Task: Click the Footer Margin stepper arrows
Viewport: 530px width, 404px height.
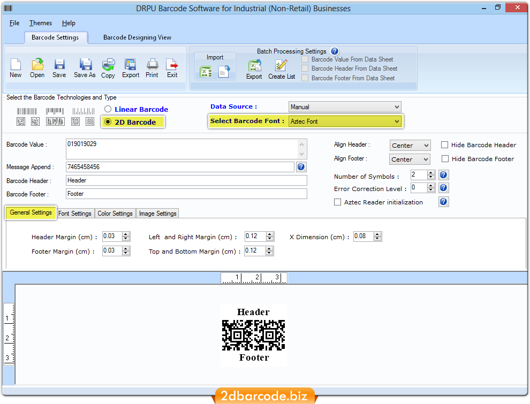Action: point(126,251)
